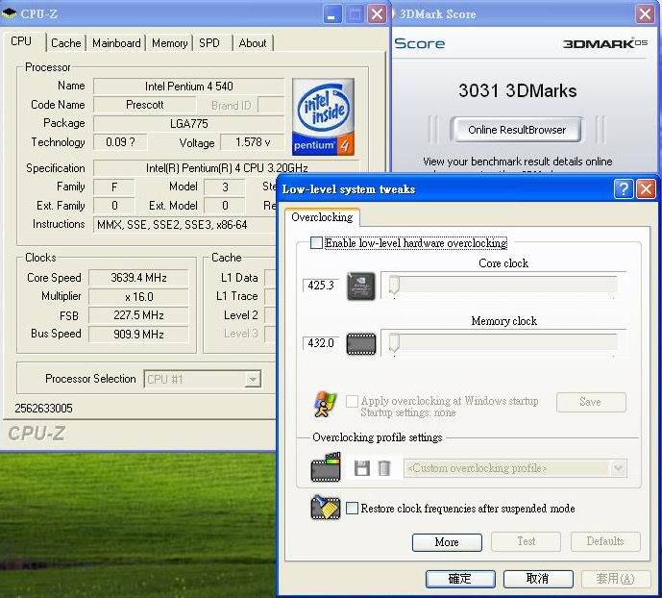Click the Memory clock value field 432.0
This screenshot has height=598, width=662.
pyautogui.click(x=321, y=343)
